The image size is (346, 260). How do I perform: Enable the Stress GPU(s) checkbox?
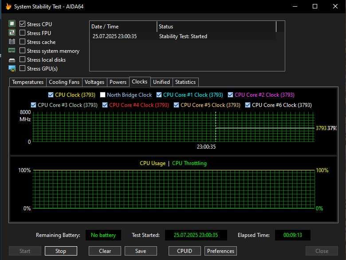coord(22,68)
